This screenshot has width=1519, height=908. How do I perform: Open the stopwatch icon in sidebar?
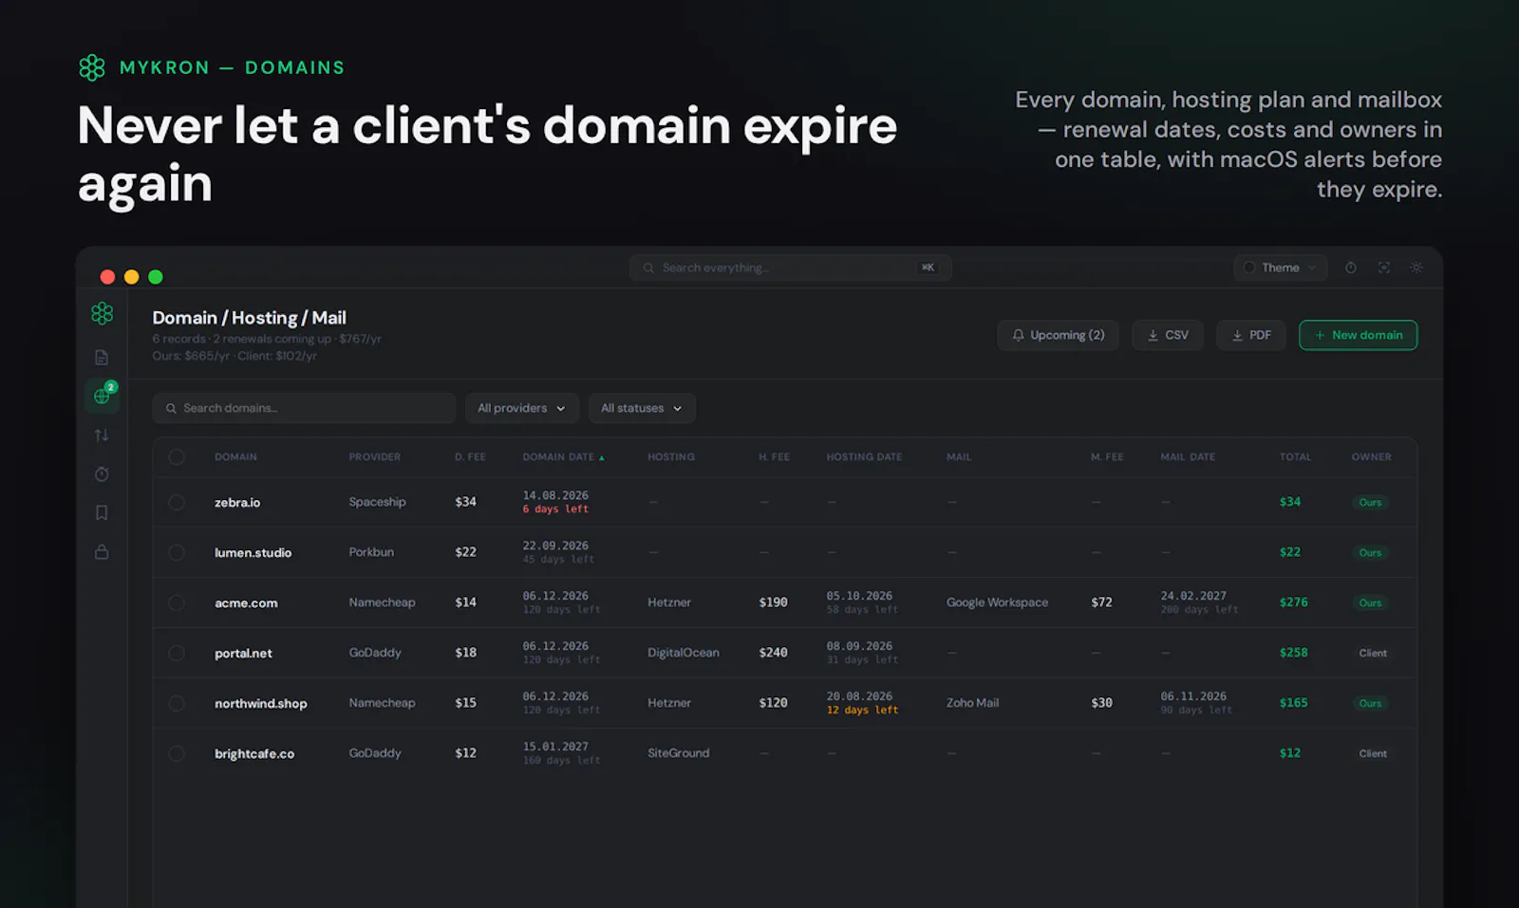tap(102, 474)
